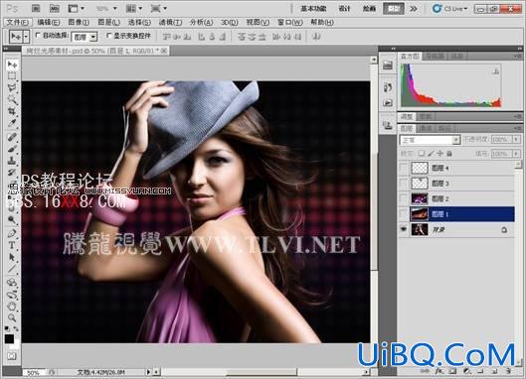Select the Hand tool
Screen dimensions: 526x379
point(12,306)
